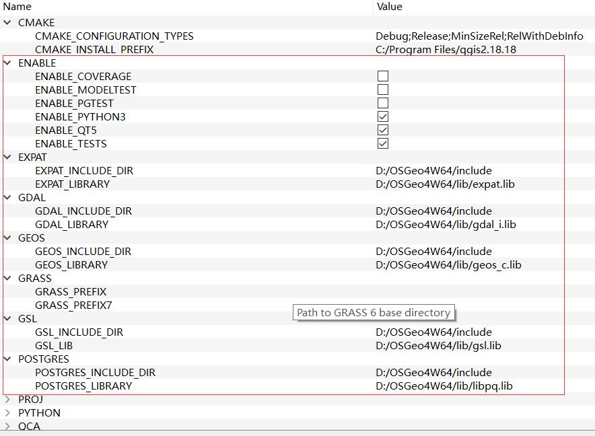Select the PROJ group label
Viewport: 595px width, 436px height.
30,400
